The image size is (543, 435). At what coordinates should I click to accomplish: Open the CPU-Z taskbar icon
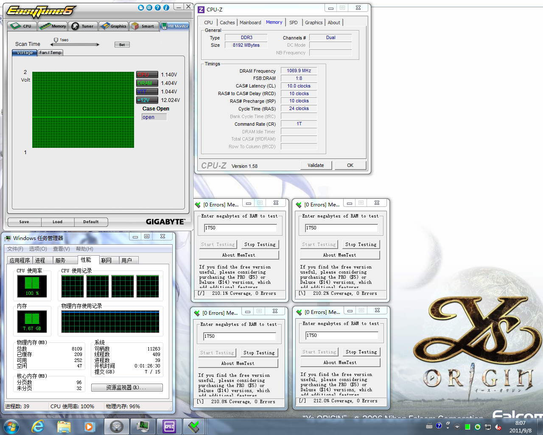(x=169, y=426)
